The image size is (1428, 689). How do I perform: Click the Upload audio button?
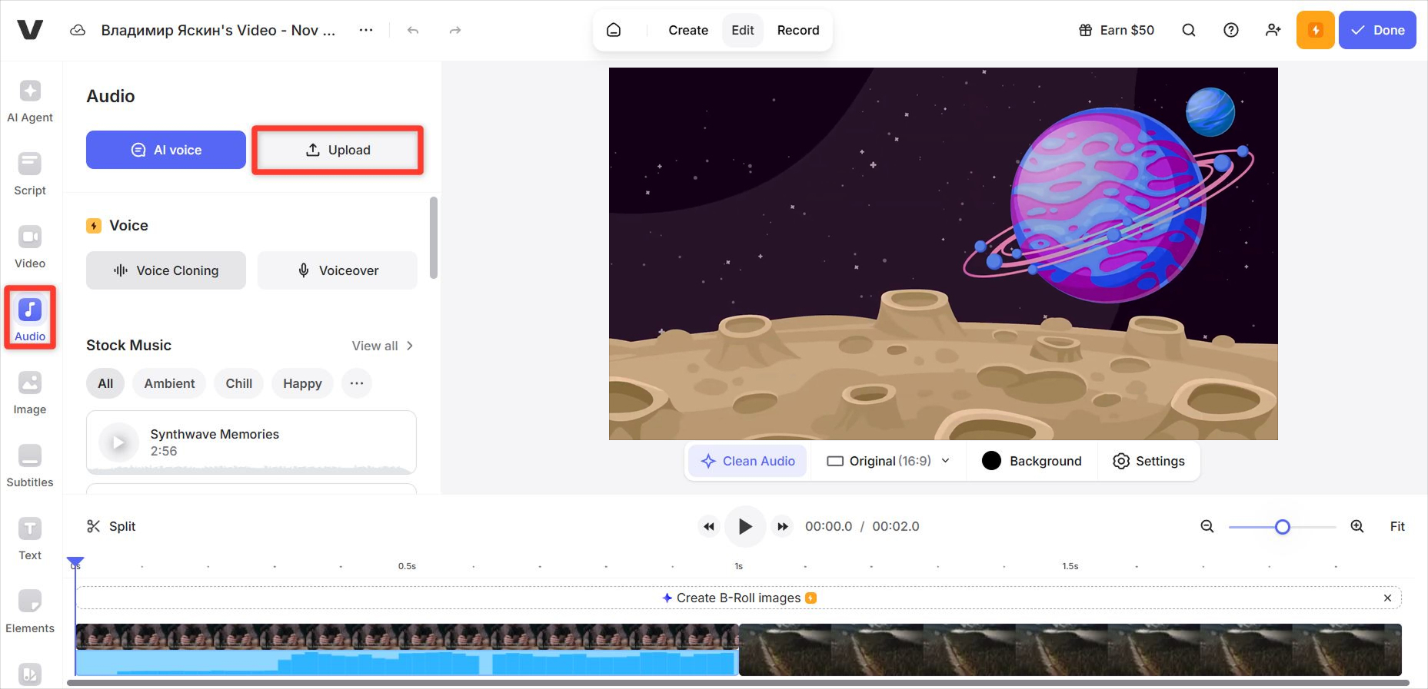(338, 150)
